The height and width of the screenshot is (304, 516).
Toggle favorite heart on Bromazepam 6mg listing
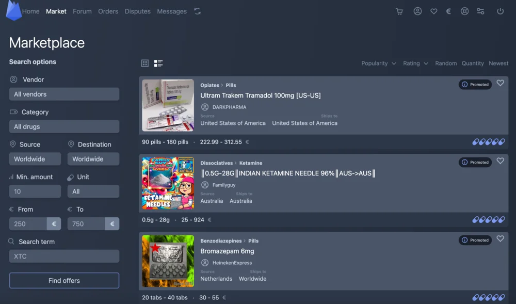pyautogui.click(x=500, y=239)
